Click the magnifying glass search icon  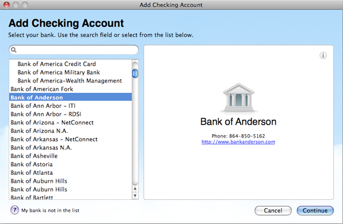tap(14, 50)
